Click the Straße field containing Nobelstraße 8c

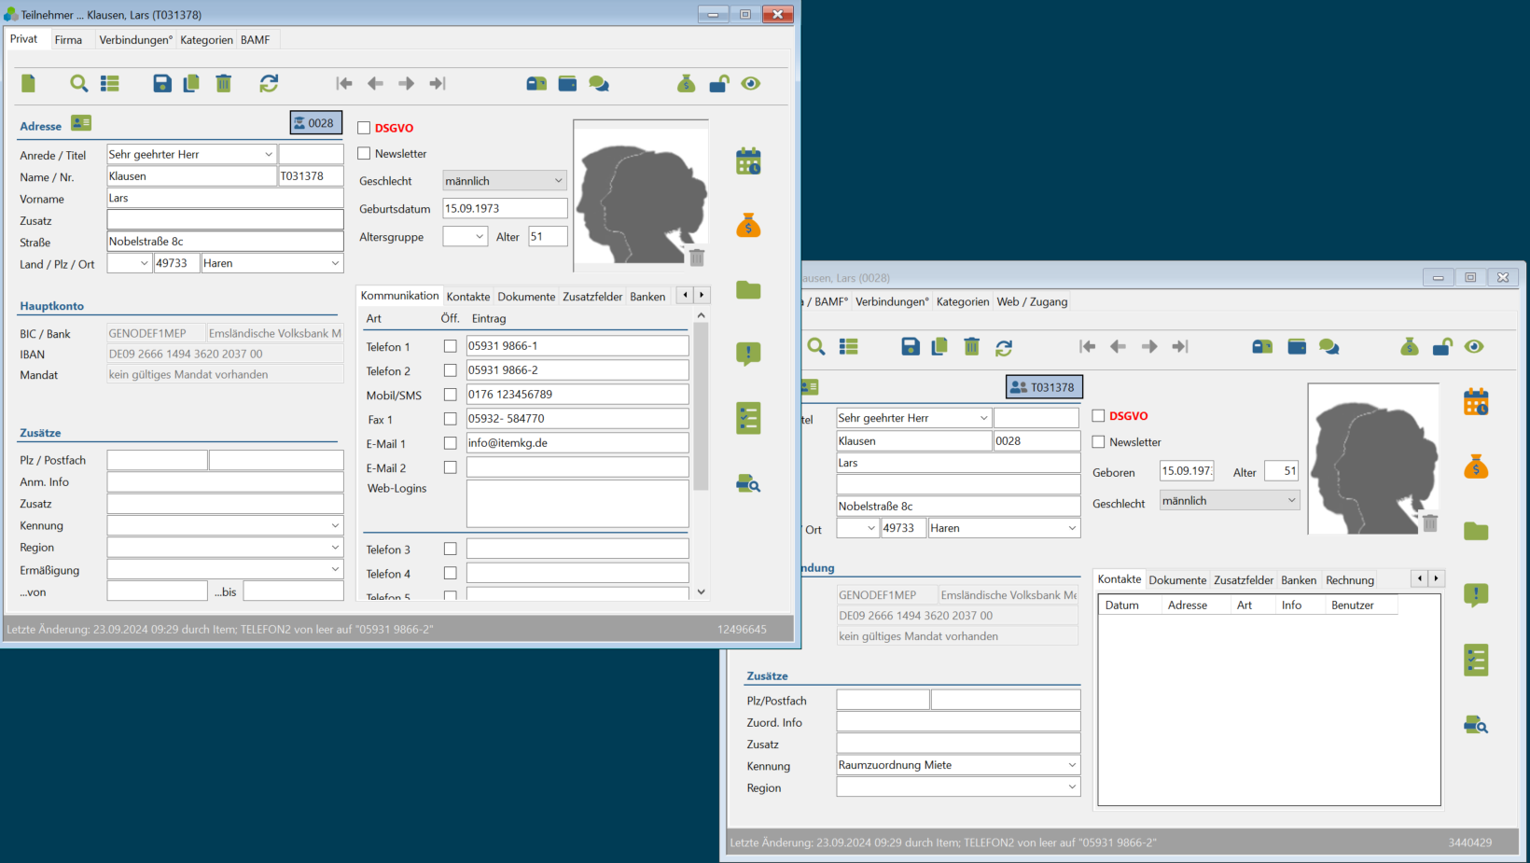[x=225, y=242]
